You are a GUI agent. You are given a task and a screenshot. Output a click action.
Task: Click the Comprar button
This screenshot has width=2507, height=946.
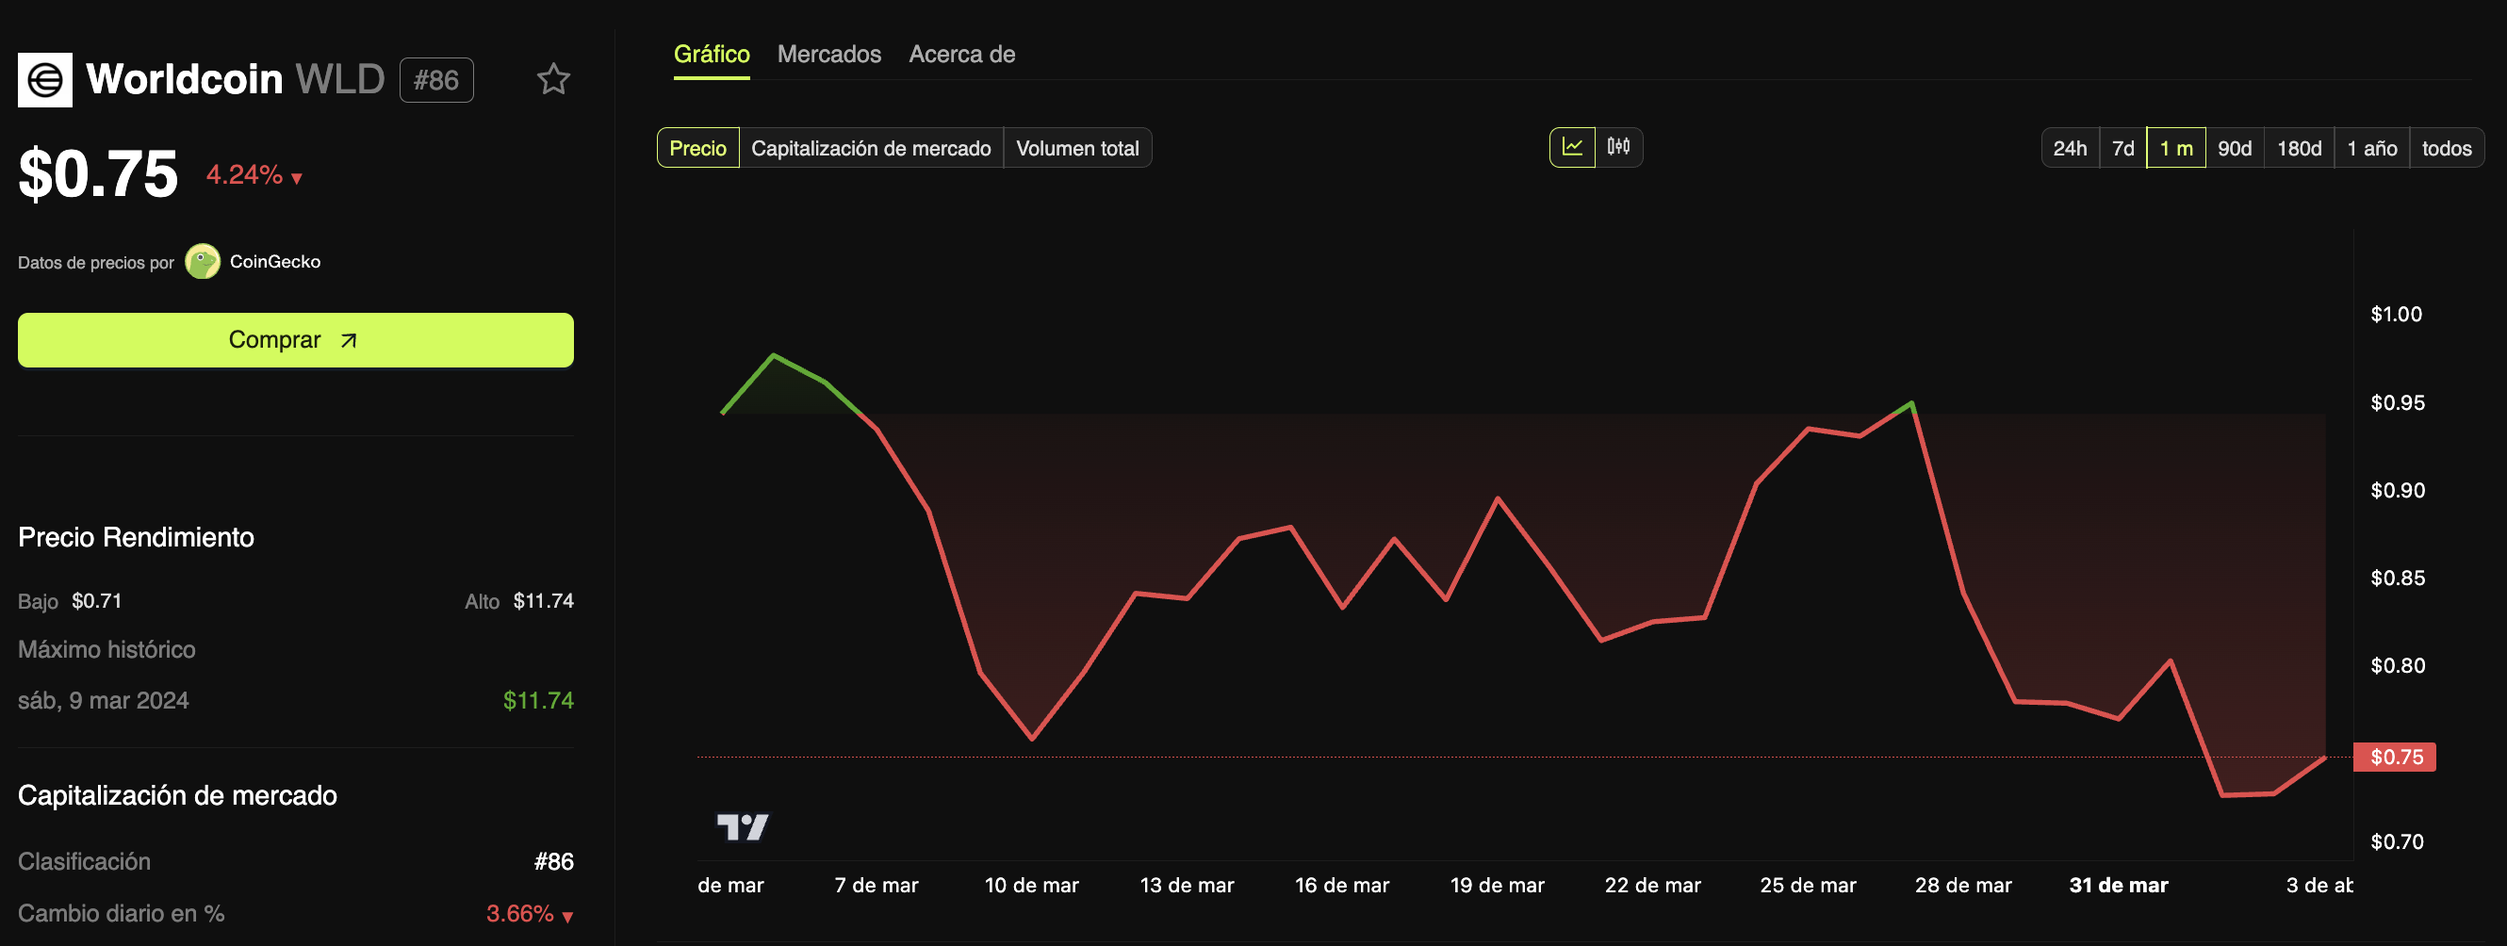pyautogui.click(x=296, y=339)
